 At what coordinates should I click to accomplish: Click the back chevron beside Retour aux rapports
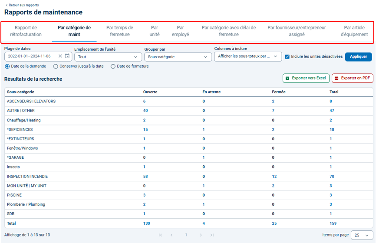(7, 5)
